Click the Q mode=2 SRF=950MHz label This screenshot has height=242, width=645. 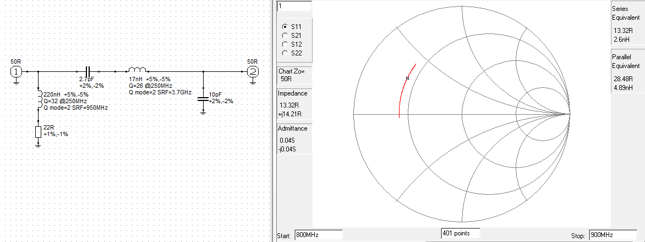click(75, 108)
